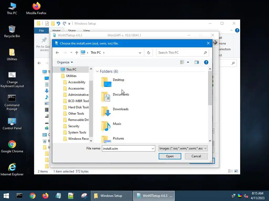Image resolution: width=269 pixels, height=201 pixels.
Task: Go back in file dialog navigation
Action: (x=57, y=53)
